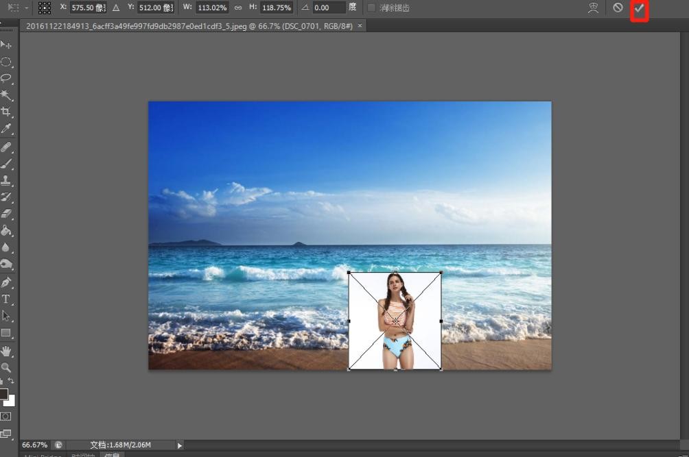689x457 pixels.
Task: Select the Crop tool
Action: click(x=6, y=112)
